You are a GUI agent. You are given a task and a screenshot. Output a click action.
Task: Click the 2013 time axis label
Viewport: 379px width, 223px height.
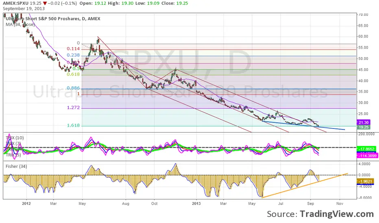pos(196,204)
